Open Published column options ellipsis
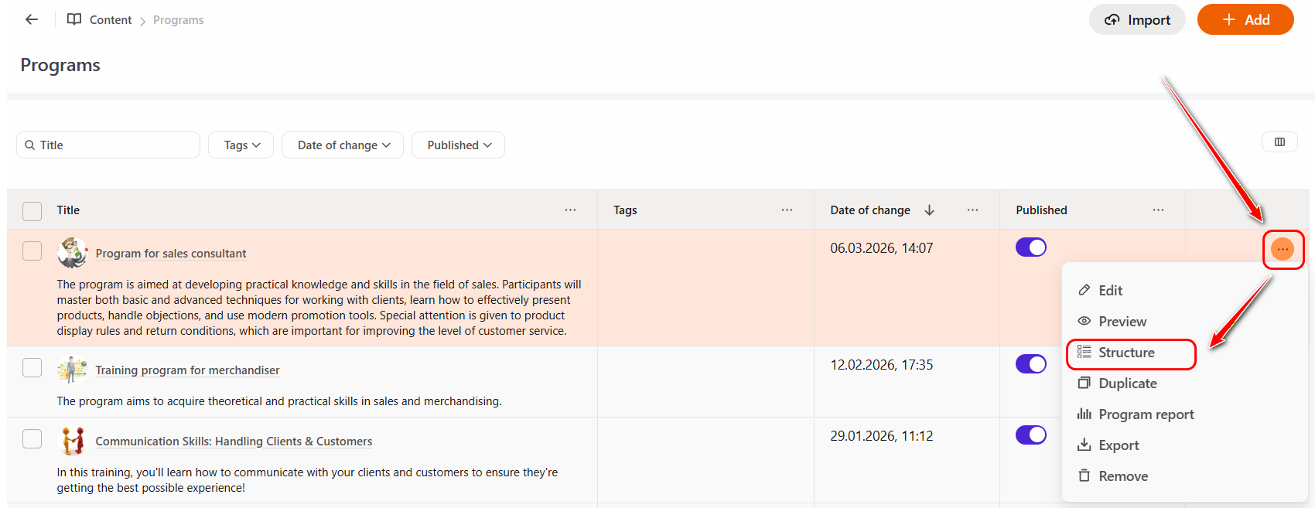This screenshot has height=508, width=1315. (x=1158, y=210)
